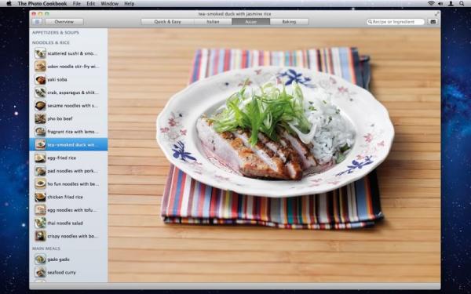Enter full screen with the arrows icon
Viewport: 471px width, 294px height.
click(x=436, y=14)
